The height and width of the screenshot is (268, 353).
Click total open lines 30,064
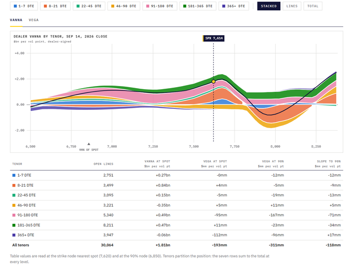pyautogui.click(x=107, y=245)
